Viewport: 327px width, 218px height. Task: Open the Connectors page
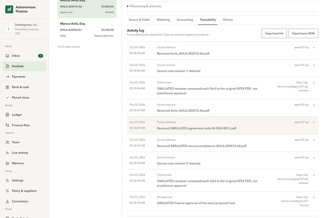coord(24,201)
